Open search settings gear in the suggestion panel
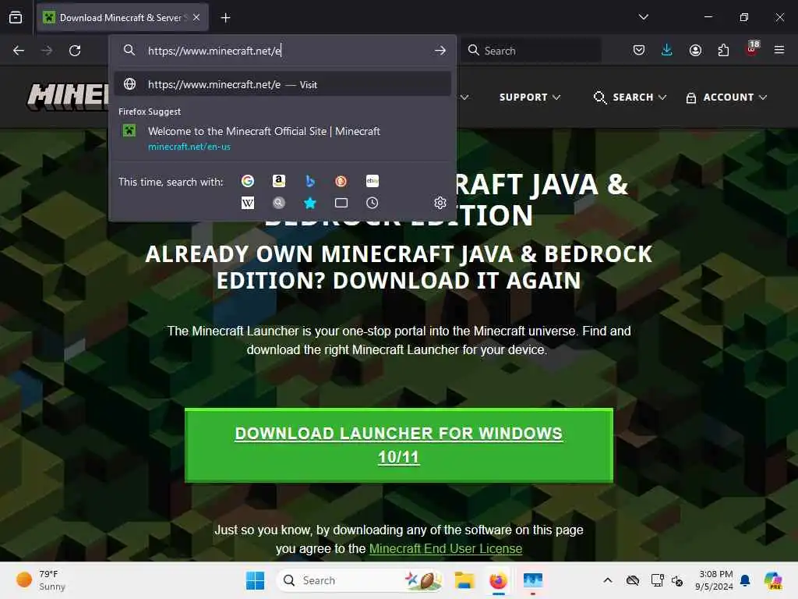Viewport: 798px width, 599px height. [440, 204]
